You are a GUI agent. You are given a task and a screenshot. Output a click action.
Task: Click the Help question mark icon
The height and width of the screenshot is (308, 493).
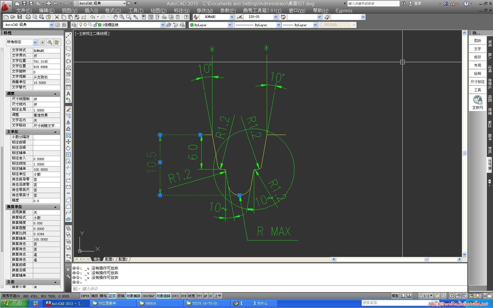(x=186, y=17)
